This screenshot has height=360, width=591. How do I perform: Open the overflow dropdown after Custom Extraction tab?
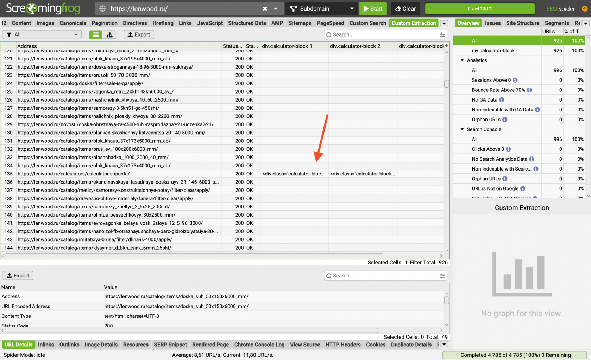click(x=444, y=23)
